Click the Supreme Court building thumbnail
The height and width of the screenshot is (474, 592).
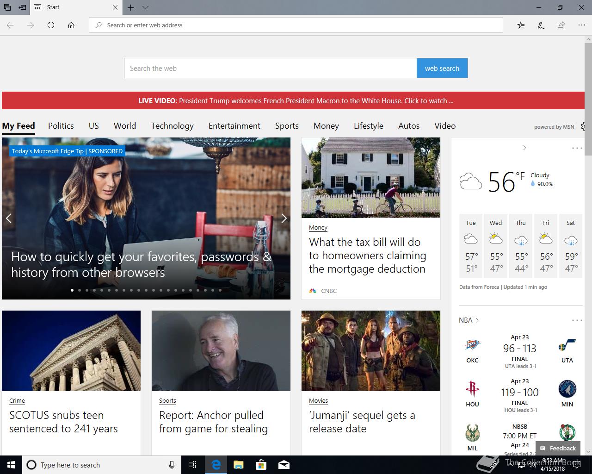coord(71,351)
